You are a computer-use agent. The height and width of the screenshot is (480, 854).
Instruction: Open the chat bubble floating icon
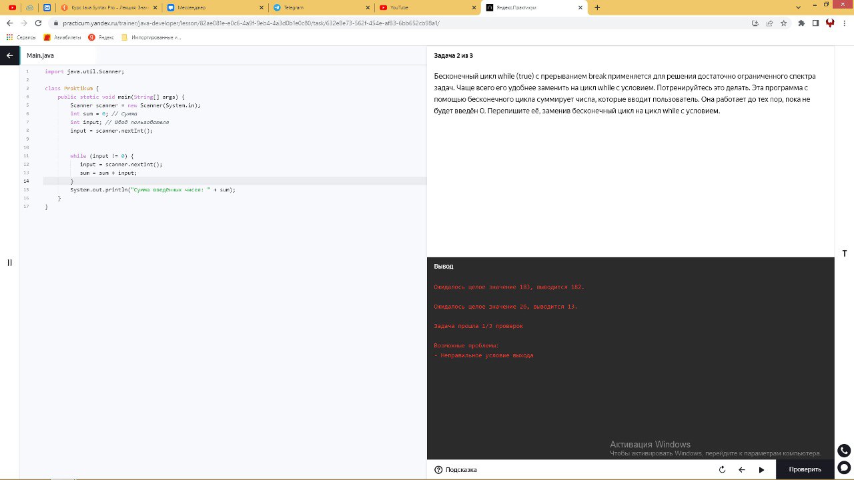click(844, 467)
